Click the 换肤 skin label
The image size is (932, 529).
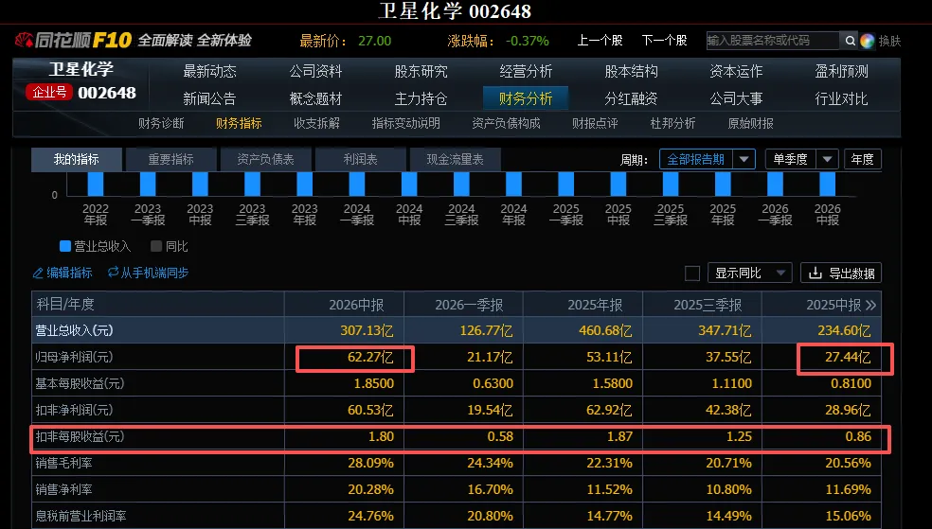click(889, 41)
